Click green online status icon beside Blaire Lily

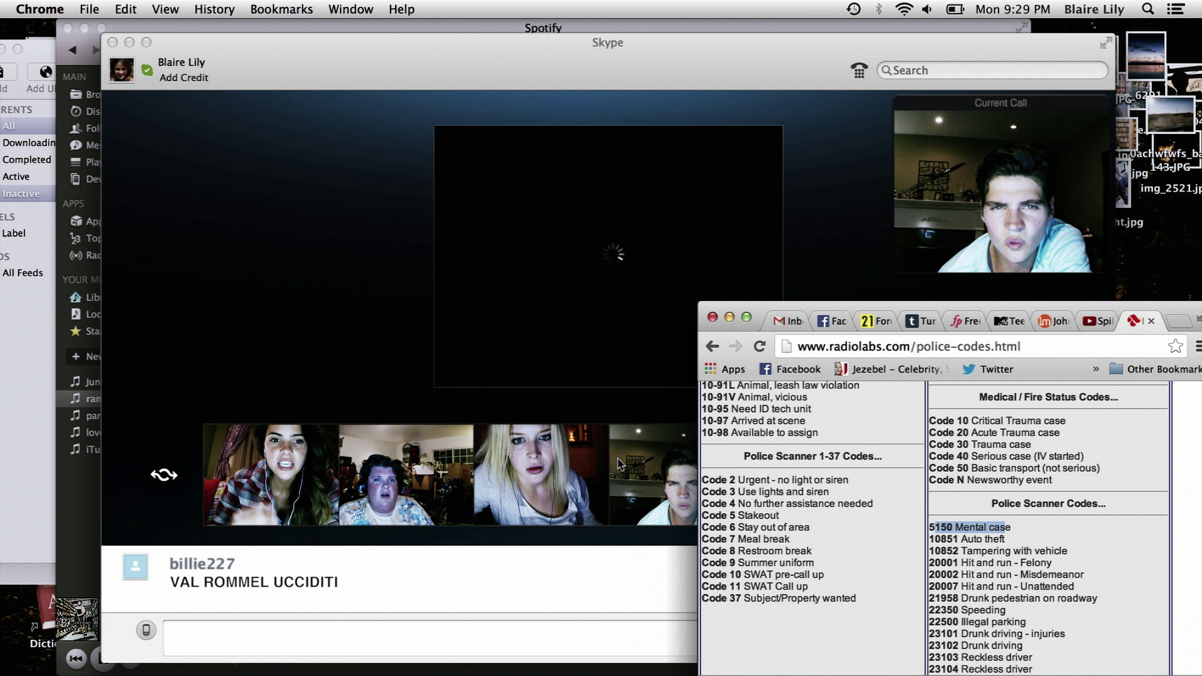pos(147,70)
